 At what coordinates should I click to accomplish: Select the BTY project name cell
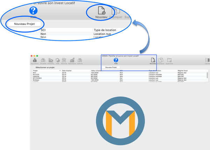(35, 73)
